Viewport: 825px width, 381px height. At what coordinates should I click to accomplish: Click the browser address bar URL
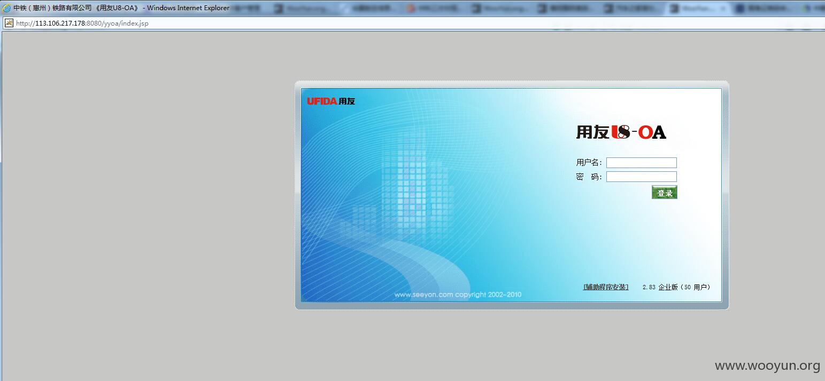coord(82,23)
